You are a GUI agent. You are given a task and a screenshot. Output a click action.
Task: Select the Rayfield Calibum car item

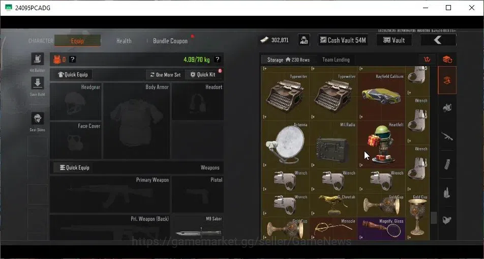coord(381,96)
